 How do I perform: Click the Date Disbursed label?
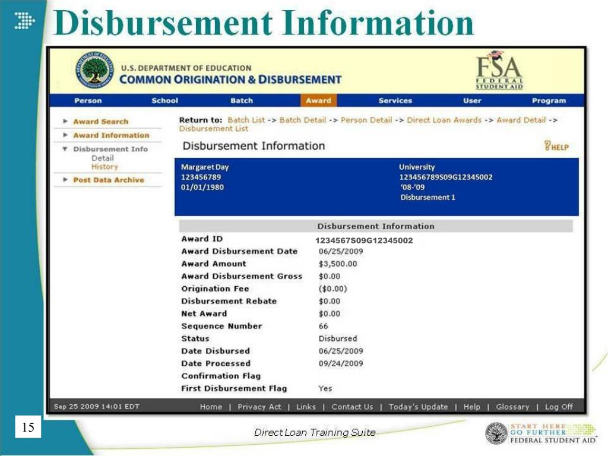[x=215, y=351]
